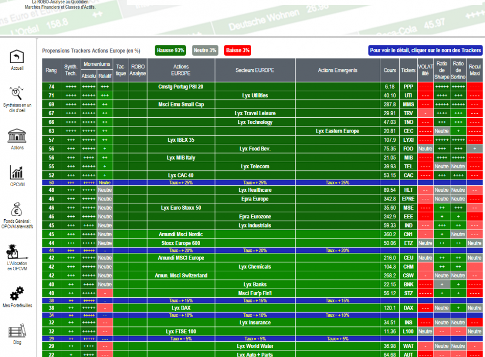Open Msci Emu Small Cap tracker
485x357 pixels.
[x=181, y=105]
